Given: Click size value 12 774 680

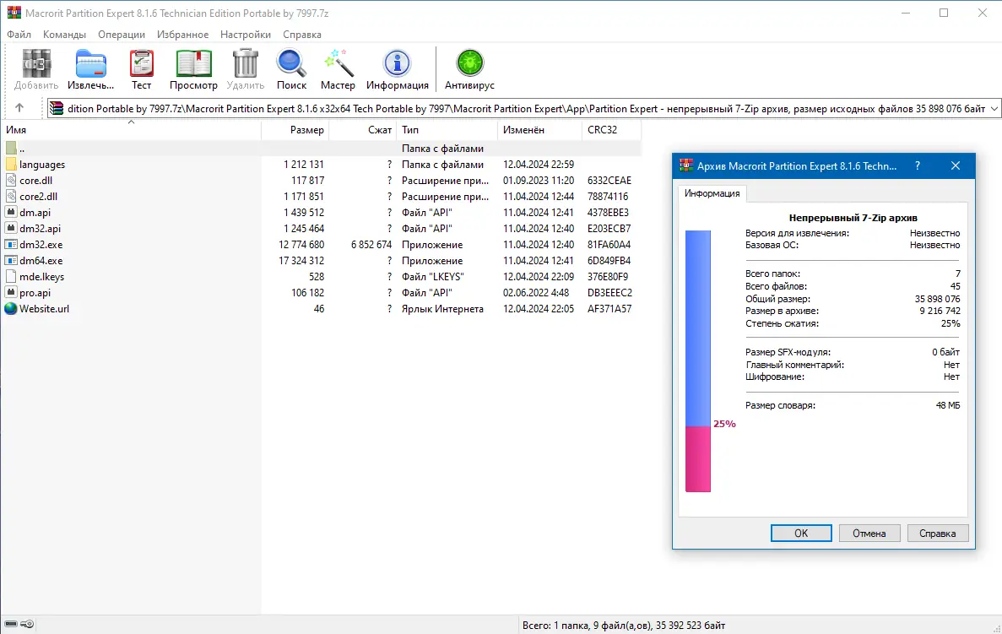Looking at the screenshot, I should pos(301,244).
